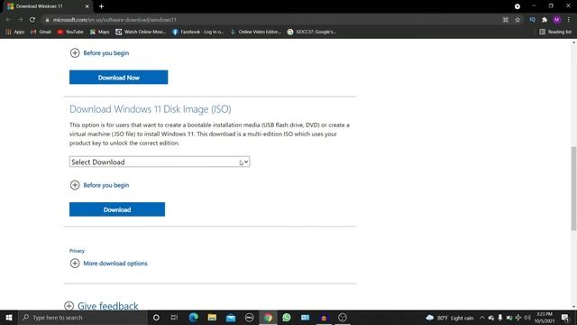Viewport: 577px width, 325px height.
Task: Open a new tab with the plus icon
Action: (101, 6)
